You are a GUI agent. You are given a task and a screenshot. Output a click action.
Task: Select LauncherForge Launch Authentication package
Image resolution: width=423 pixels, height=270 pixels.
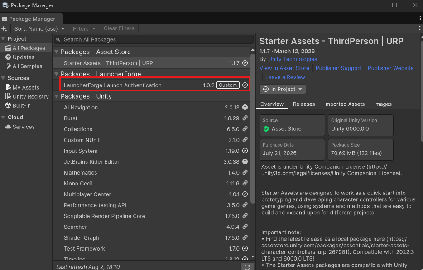click(x=151, y=85)
